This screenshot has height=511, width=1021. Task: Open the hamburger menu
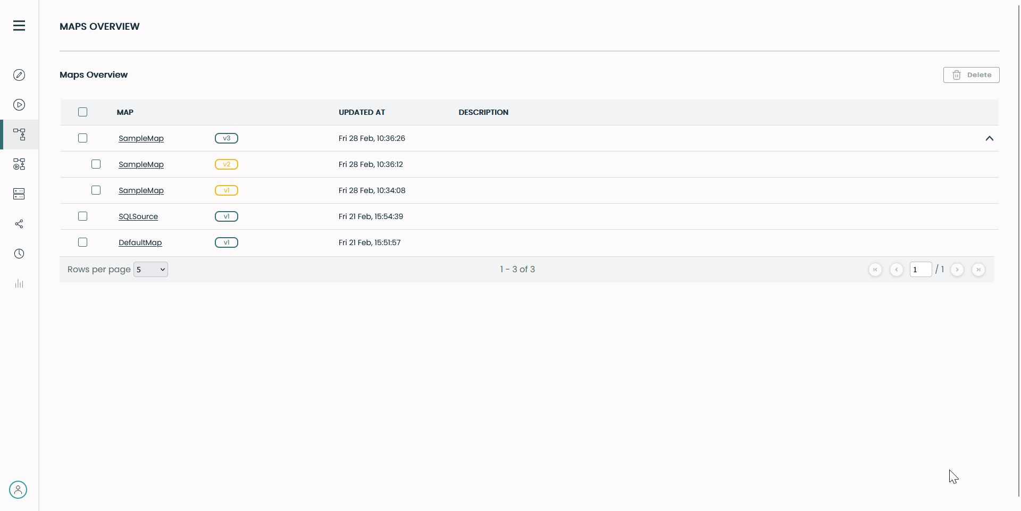(19, 26)
